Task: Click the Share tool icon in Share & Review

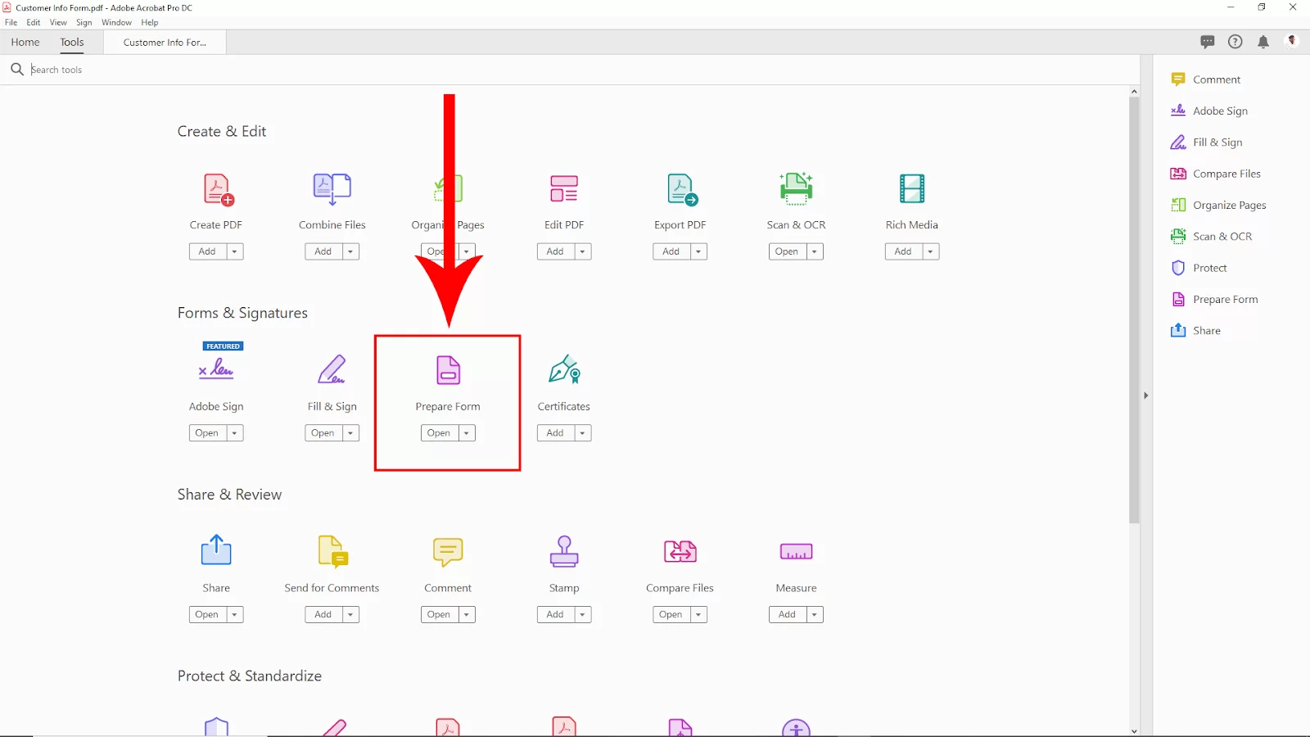Action: 216,549
